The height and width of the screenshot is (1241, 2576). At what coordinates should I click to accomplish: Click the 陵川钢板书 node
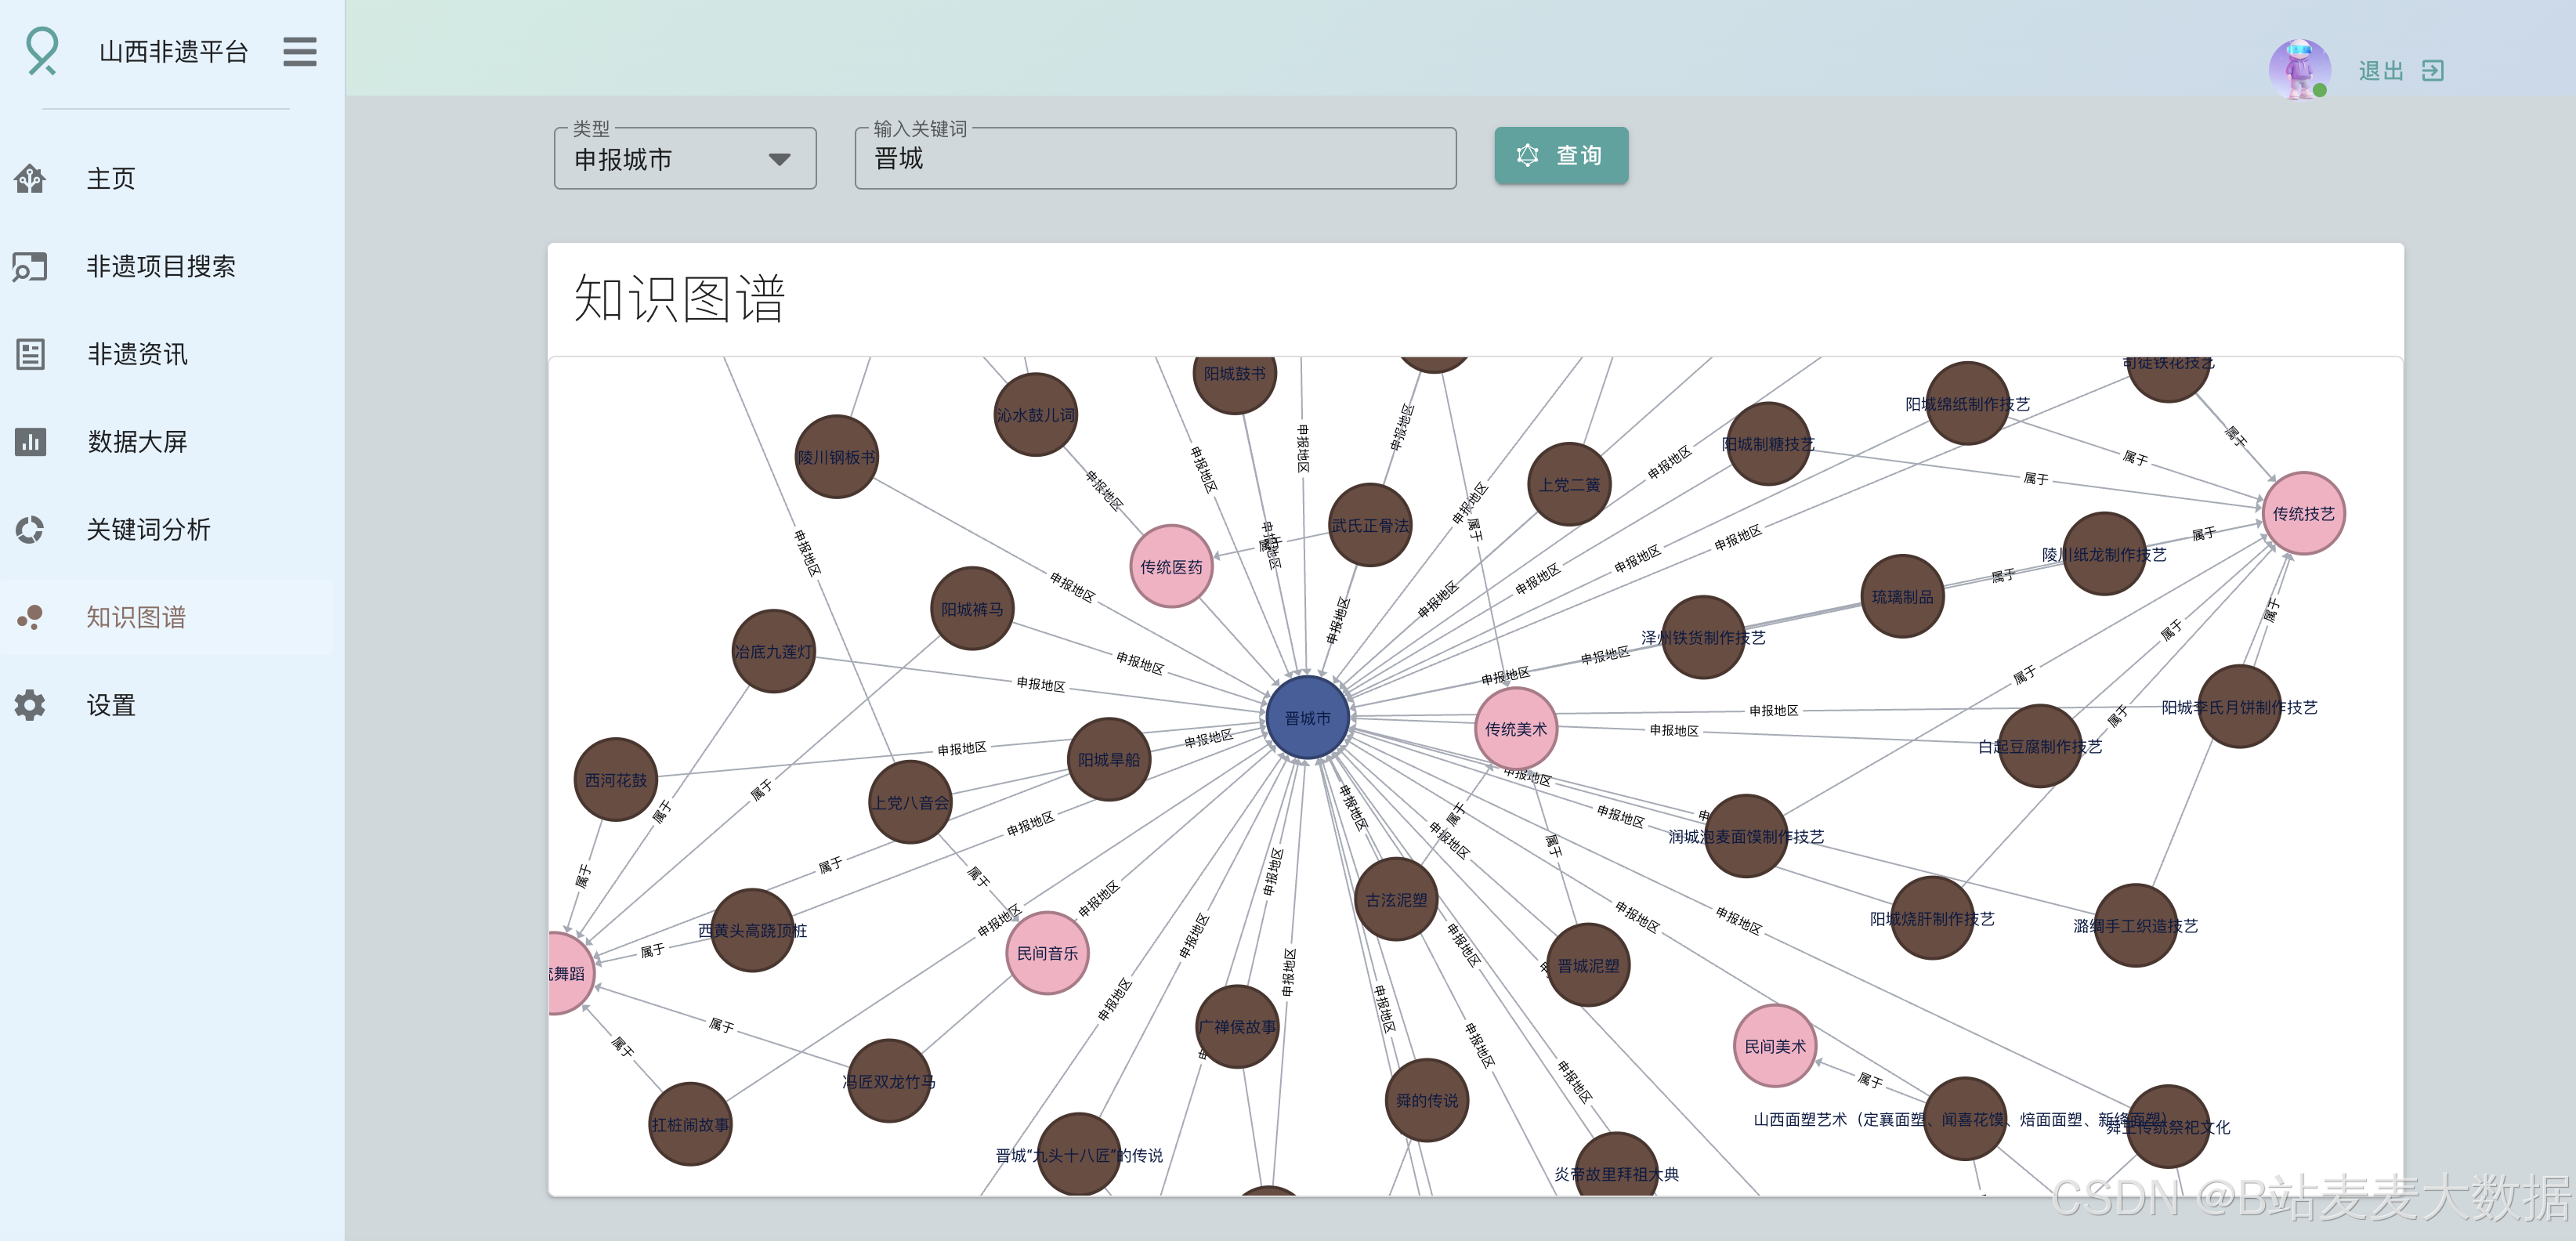coord(836,457)
